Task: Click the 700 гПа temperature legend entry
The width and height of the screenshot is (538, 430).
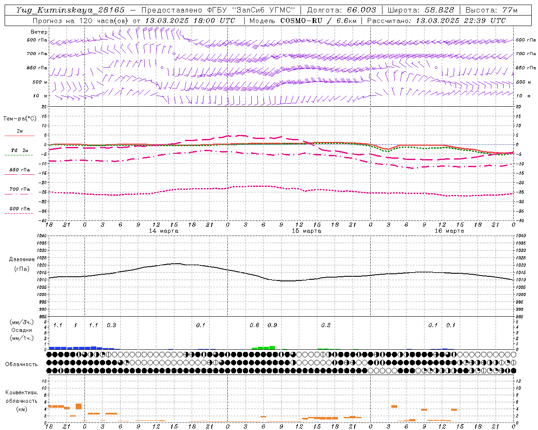Action: [x=19, y=189]
